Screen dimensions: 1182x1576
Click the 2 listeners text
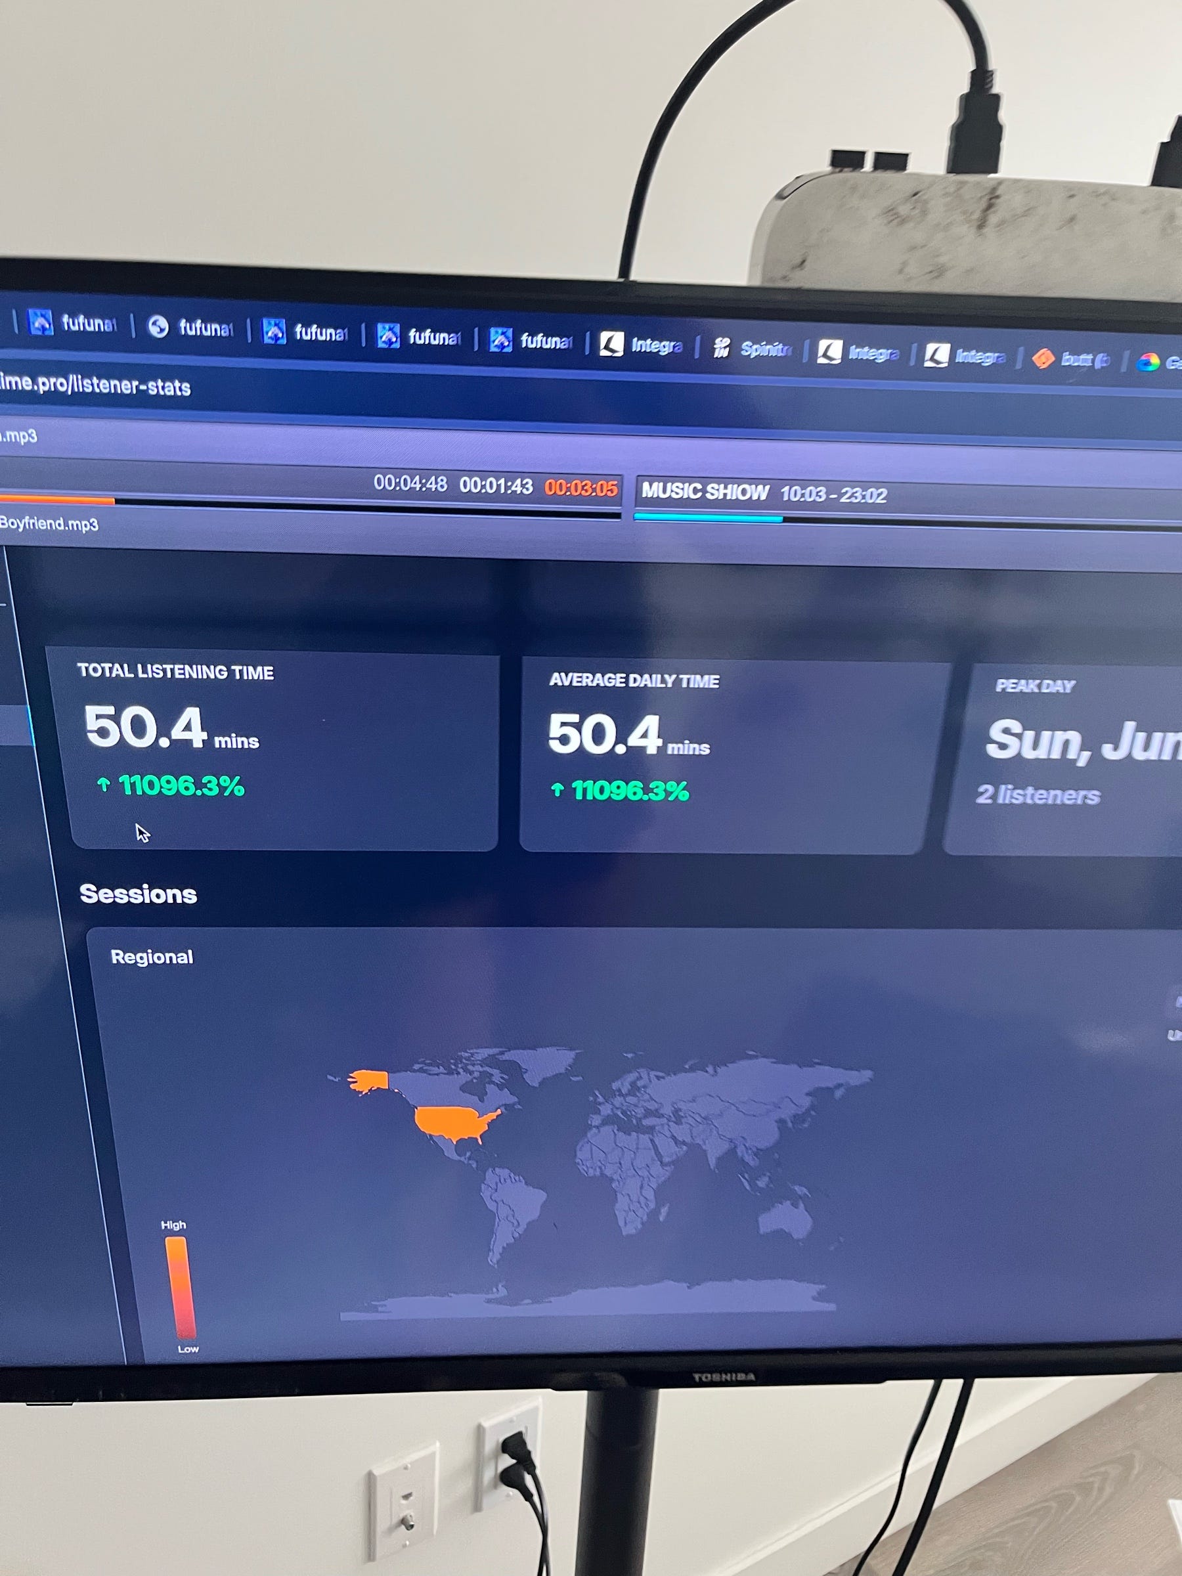tap(1038, 795)
